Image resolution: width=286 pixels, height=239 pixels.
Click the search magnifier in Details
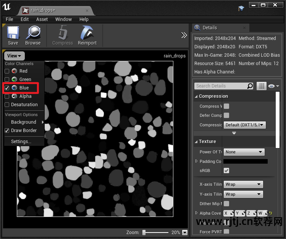250,86
